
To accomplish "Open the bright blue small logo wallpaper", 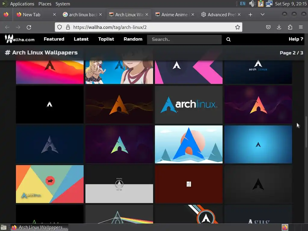I will (x=258, y=144).
